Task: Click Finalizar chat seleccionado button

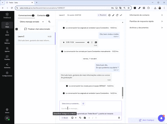Action: click(x=37, y=29)
